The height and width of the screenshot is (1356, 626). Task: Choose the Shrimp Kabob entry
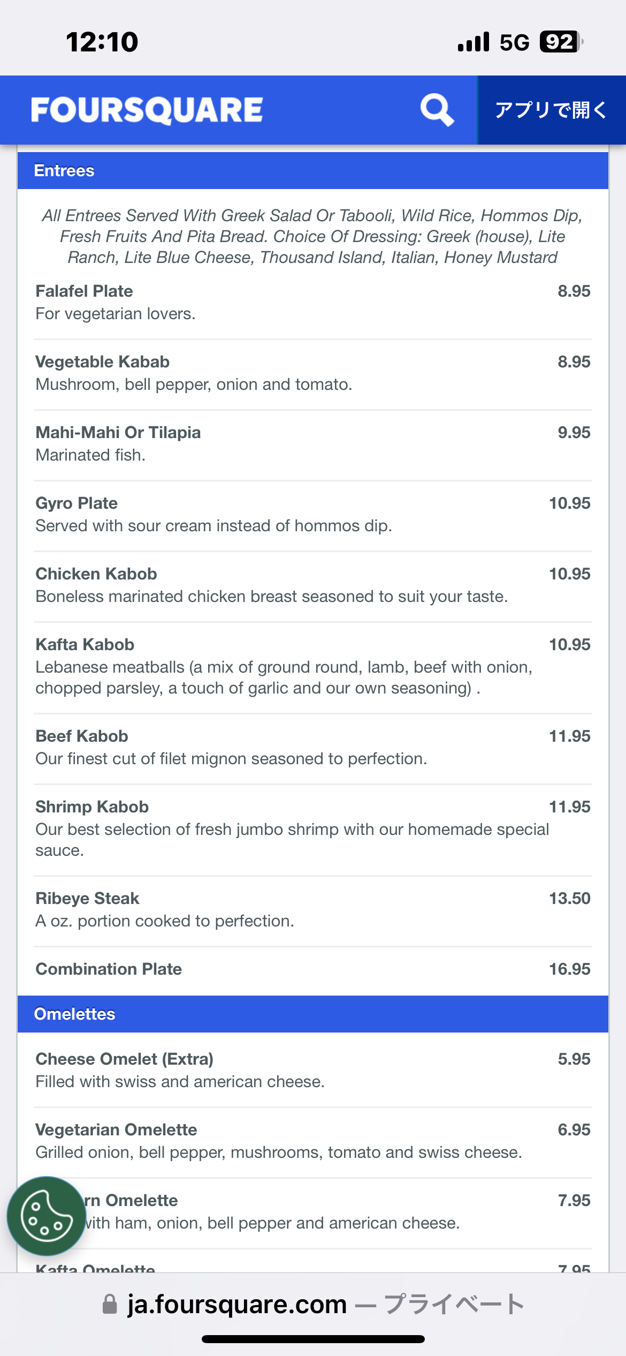coord(92,807)
